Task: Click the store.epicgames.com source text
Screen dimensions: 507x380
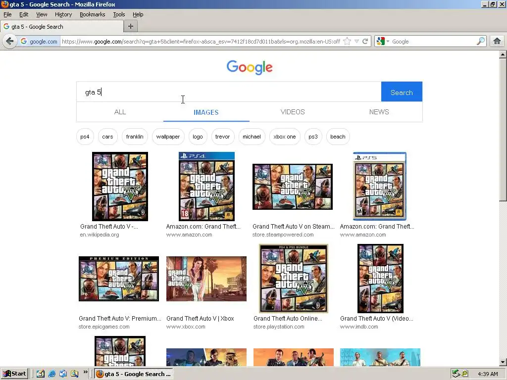Action: coord(104,327)
